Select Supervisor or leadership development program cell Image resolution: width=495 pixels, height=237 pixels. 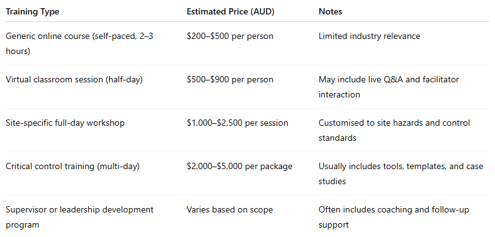pyautogui.click(x=79, y=217)
